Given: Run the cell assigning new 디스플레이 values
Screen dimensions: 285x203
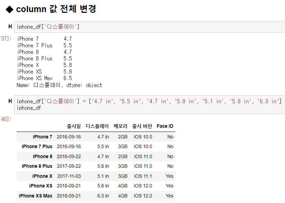Looking at the screenshot, I should [x=10, y=101].
